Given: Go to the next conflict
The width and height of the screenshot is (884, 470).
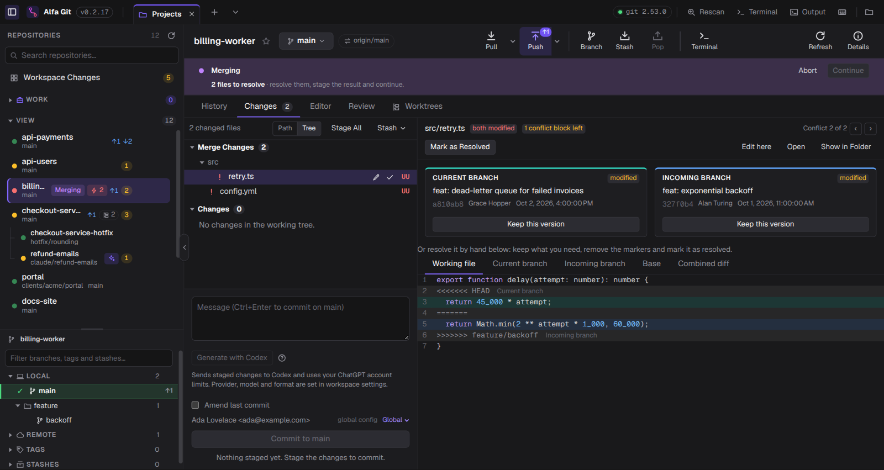Looking at the screenshot, I should (870, 129).
